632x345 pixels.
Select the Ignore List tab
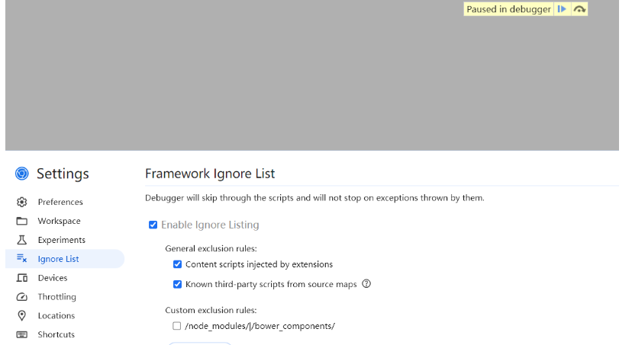pyautogui.click(x=58, y=259)
